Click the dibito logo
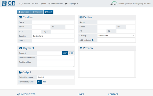Viewport: 153px width, 96px height. click(114, 4)
